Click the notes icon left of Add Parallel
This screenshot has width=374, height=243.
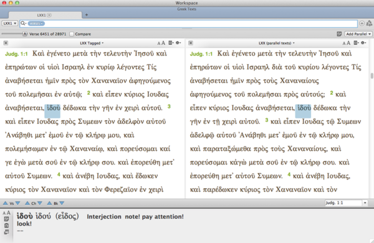(x=339, y=34)
